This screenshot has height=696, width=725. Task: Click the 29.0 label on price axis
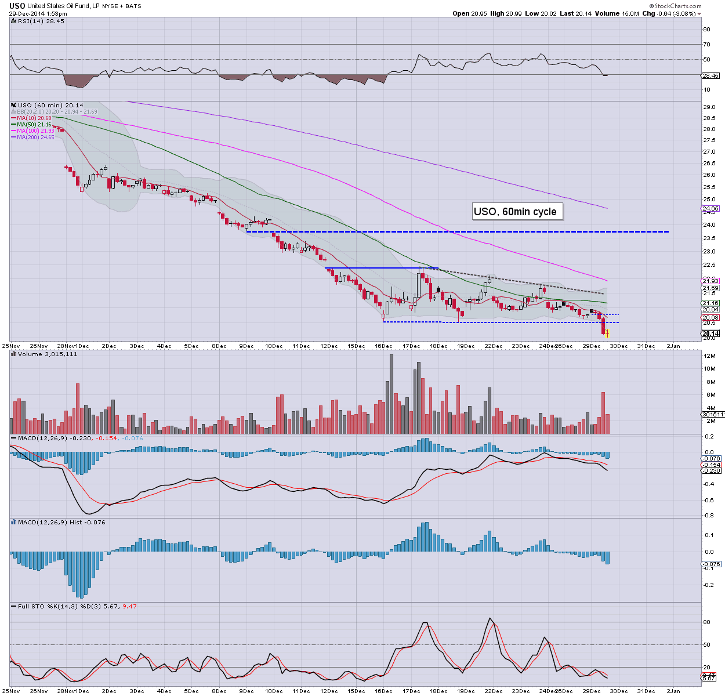click(x=709, y=107)
